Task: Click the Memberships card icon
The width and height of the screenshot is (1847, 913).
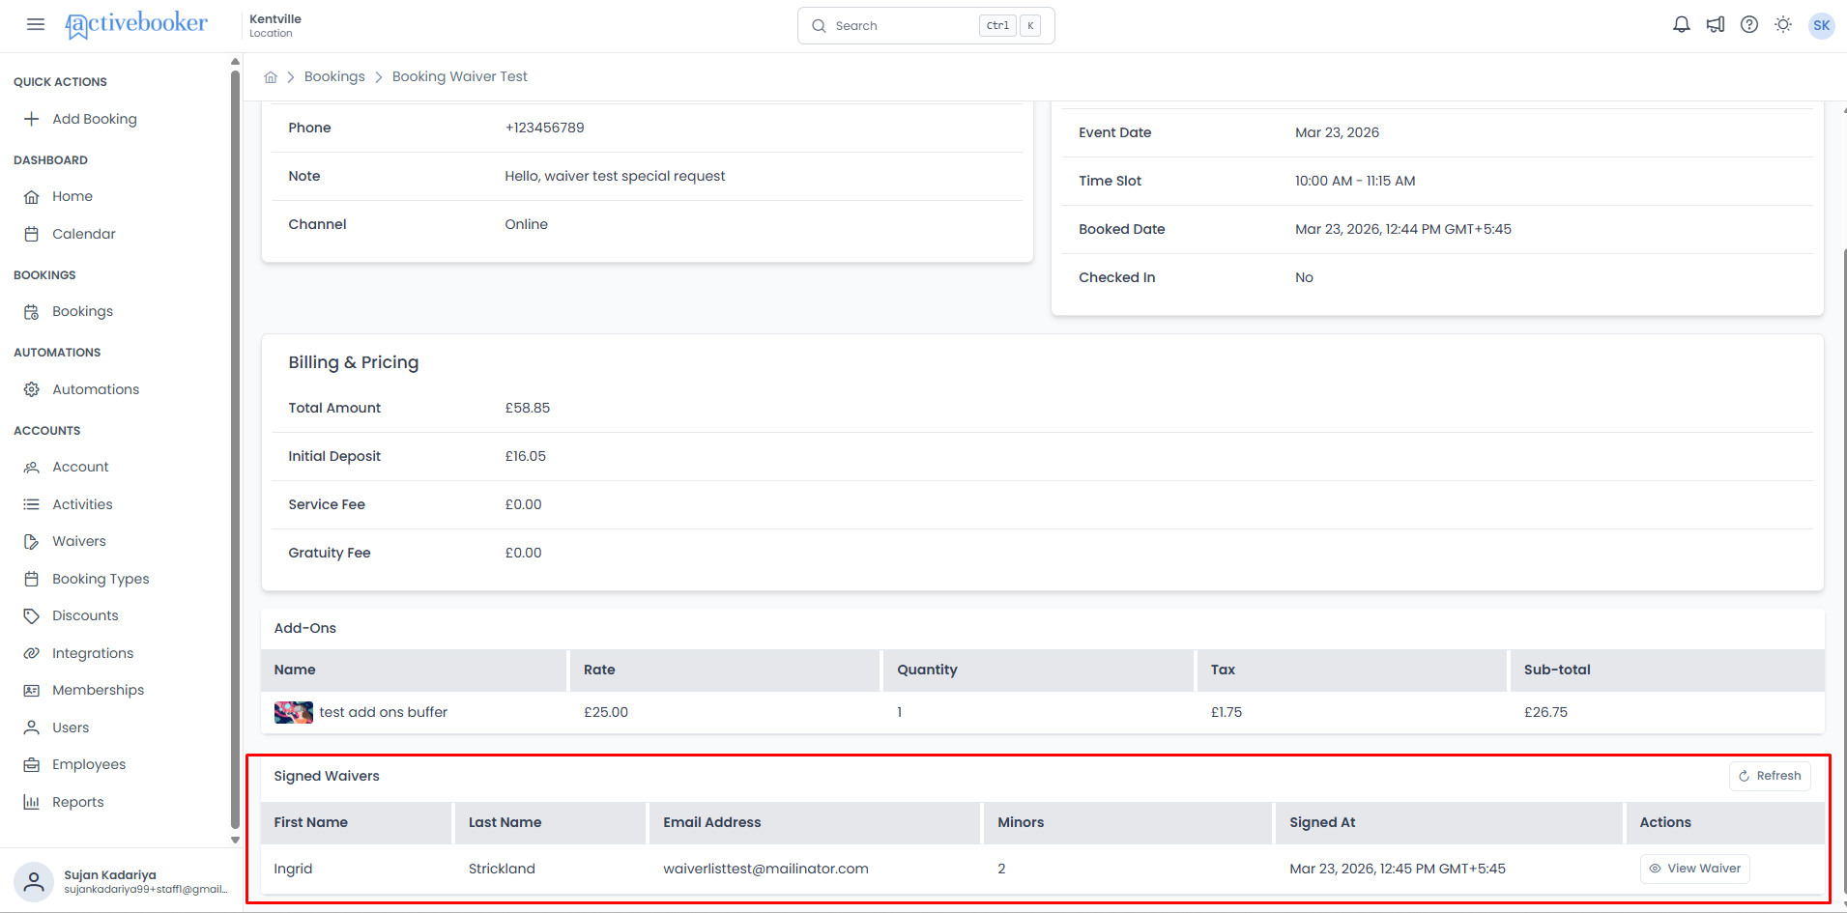Action: tap(32, 691)
